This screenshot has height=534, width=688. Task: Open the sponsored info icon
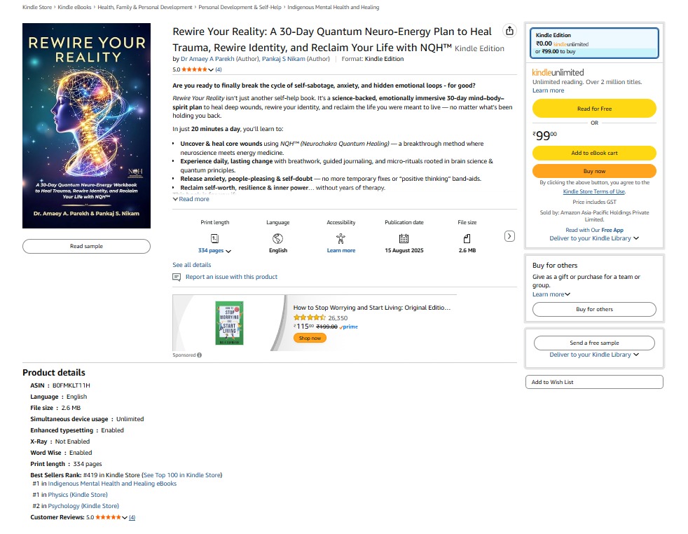pos(200,355)
